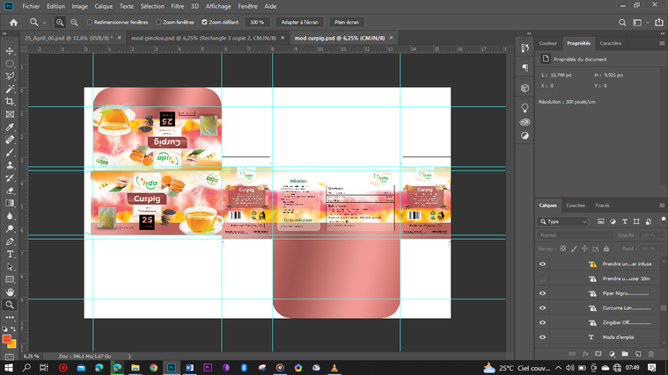This screenshot has height=375, width=668.
Task: Select the Pen tool
Action: click(10, 242)
